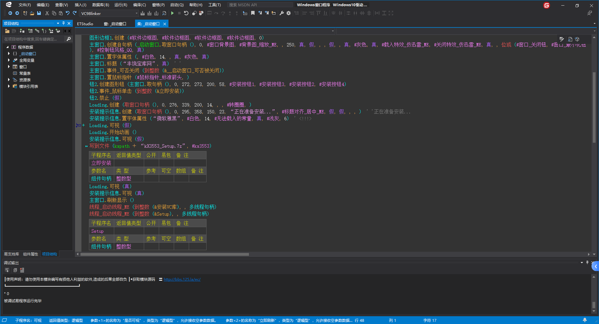Click the search-in-document icon in toolbar
Image resolution: width=599 pixels, height=324 pixels.
click(x=164, y=13)
